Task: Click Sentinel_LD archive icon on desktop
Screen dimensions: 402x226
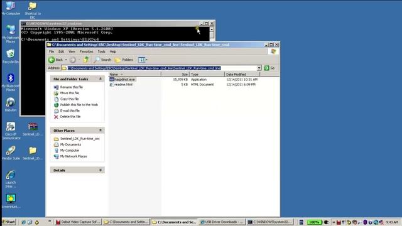Action: pos(33,129)
